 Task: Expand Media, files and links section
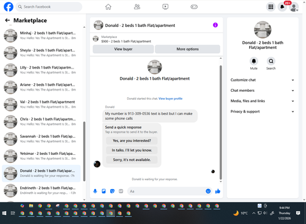(263, 101)
